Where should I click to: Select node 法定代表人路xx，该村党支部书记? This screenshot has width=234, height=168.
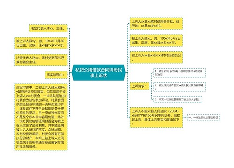pyautogui.click(x=41, y=60)
